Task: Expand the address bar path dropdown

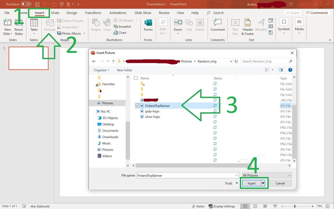Action: point(231,61)
